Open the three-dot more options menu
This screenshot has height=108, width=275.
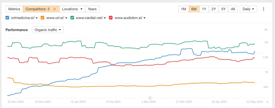coord(264,9)
